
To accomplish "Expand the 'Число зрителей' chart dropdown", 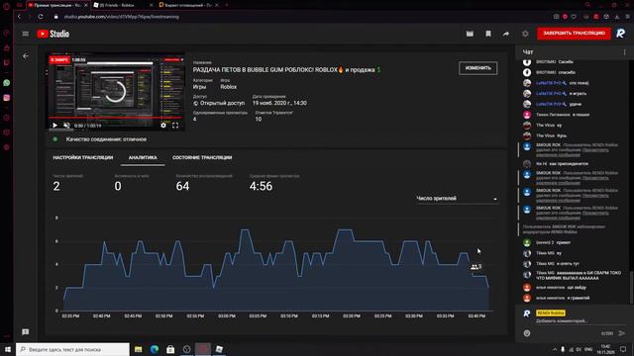I will click(x=457, y=199).
